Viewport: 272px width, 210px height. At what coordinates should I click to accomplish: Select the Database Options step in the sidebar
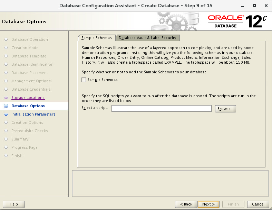[28, 106]
